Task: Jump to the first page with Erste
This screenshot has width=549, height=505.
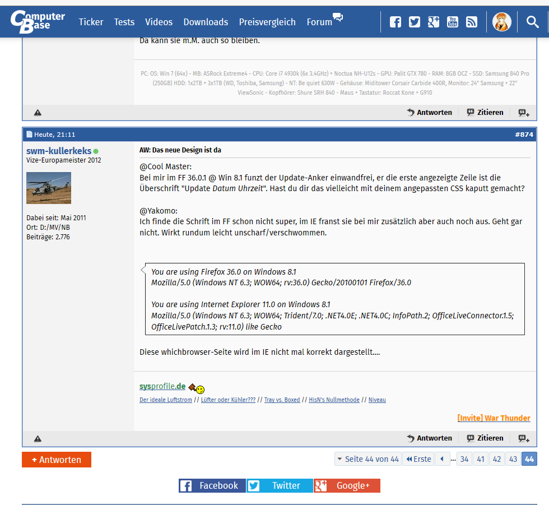Action: point(418,459)
